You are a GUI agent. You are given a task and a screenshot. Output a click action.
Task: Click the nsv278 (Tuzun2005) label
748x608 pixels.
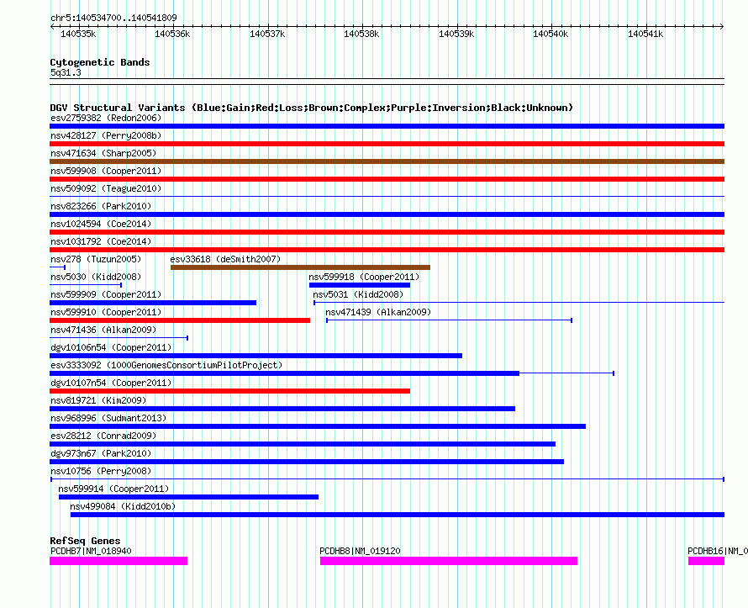tap(96, 259)
